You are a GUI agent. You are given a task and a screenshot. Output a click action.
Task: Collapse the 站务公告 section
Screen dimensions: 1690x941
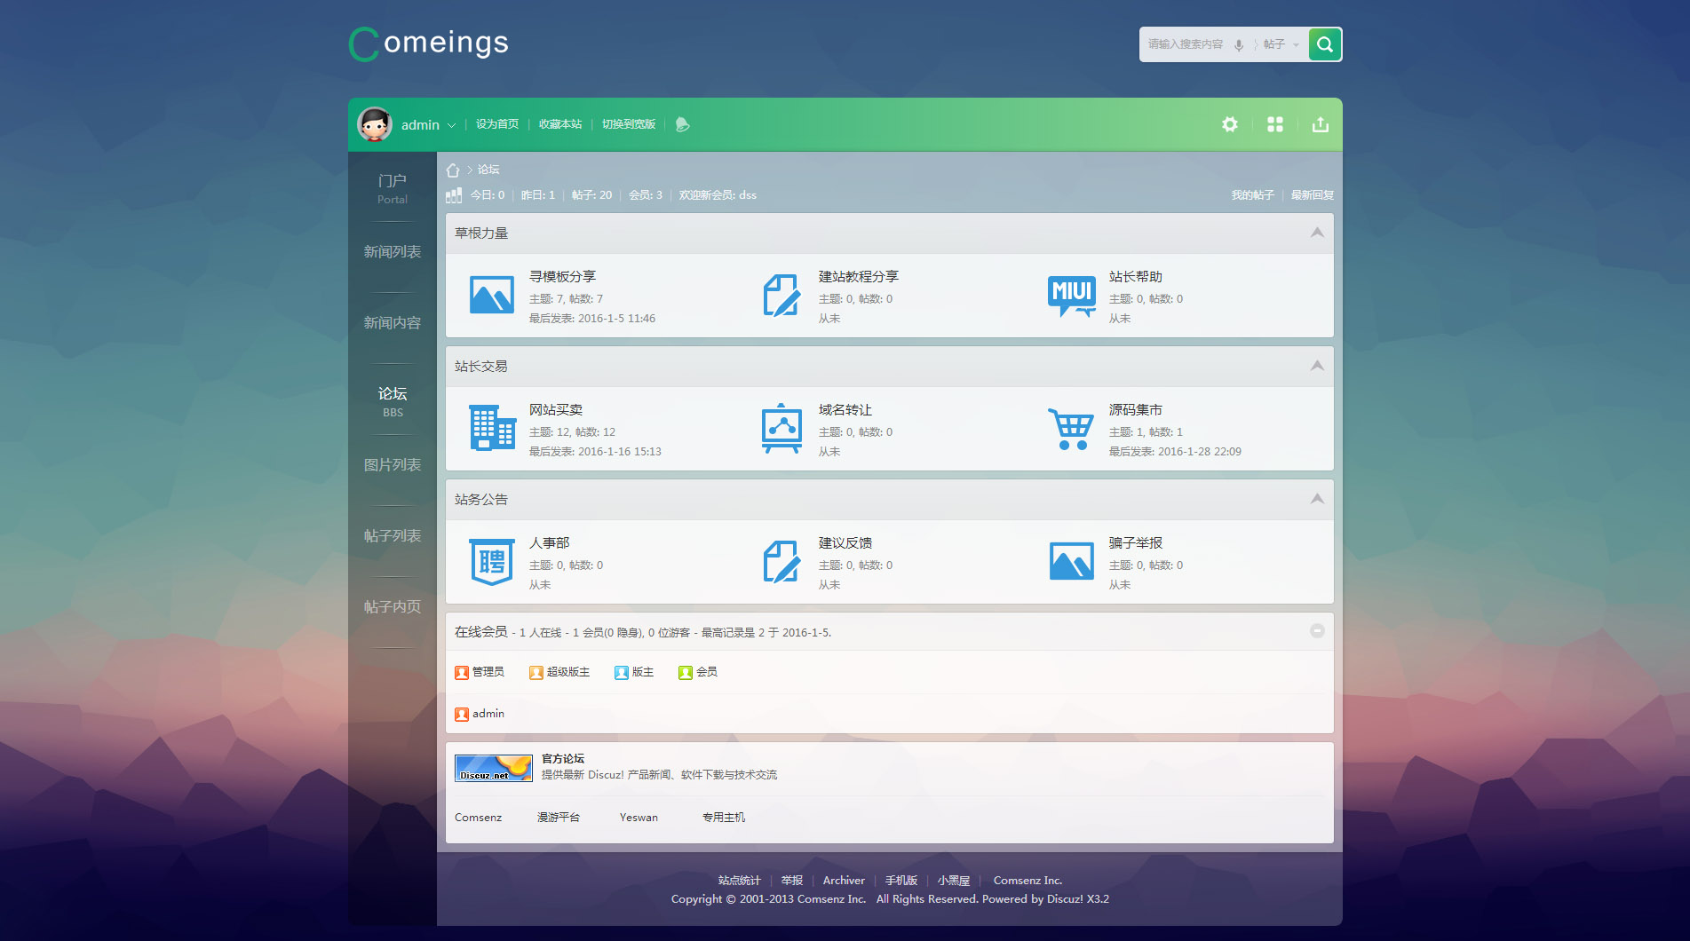pyautogui.click(x=1316, y=499)
